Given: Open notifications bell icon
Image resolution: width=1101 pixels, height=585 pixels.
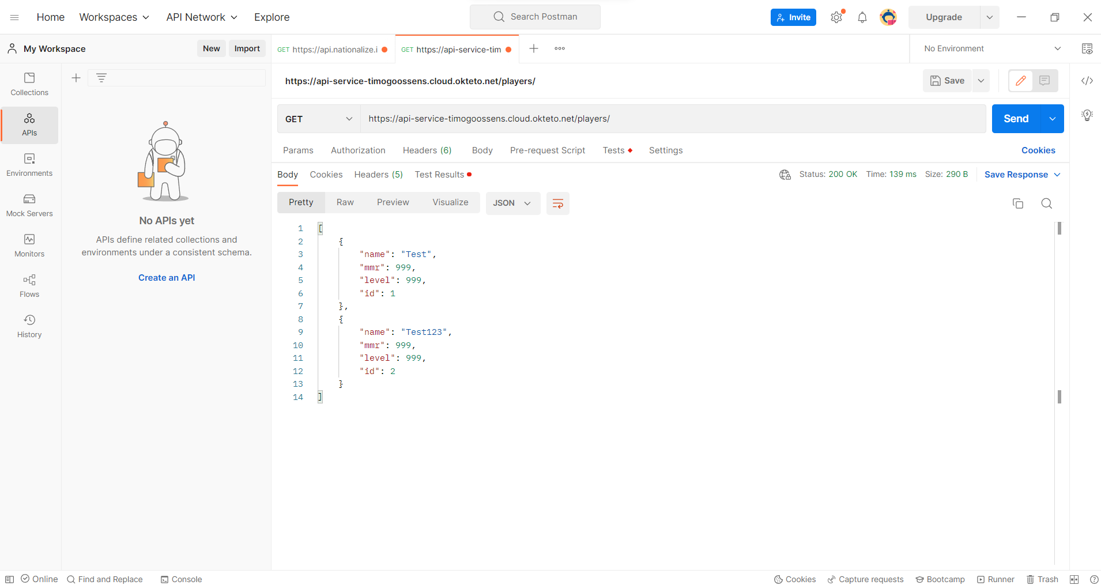Looking at the screenshot, I should pyautogui.click(x=862, y=17).
